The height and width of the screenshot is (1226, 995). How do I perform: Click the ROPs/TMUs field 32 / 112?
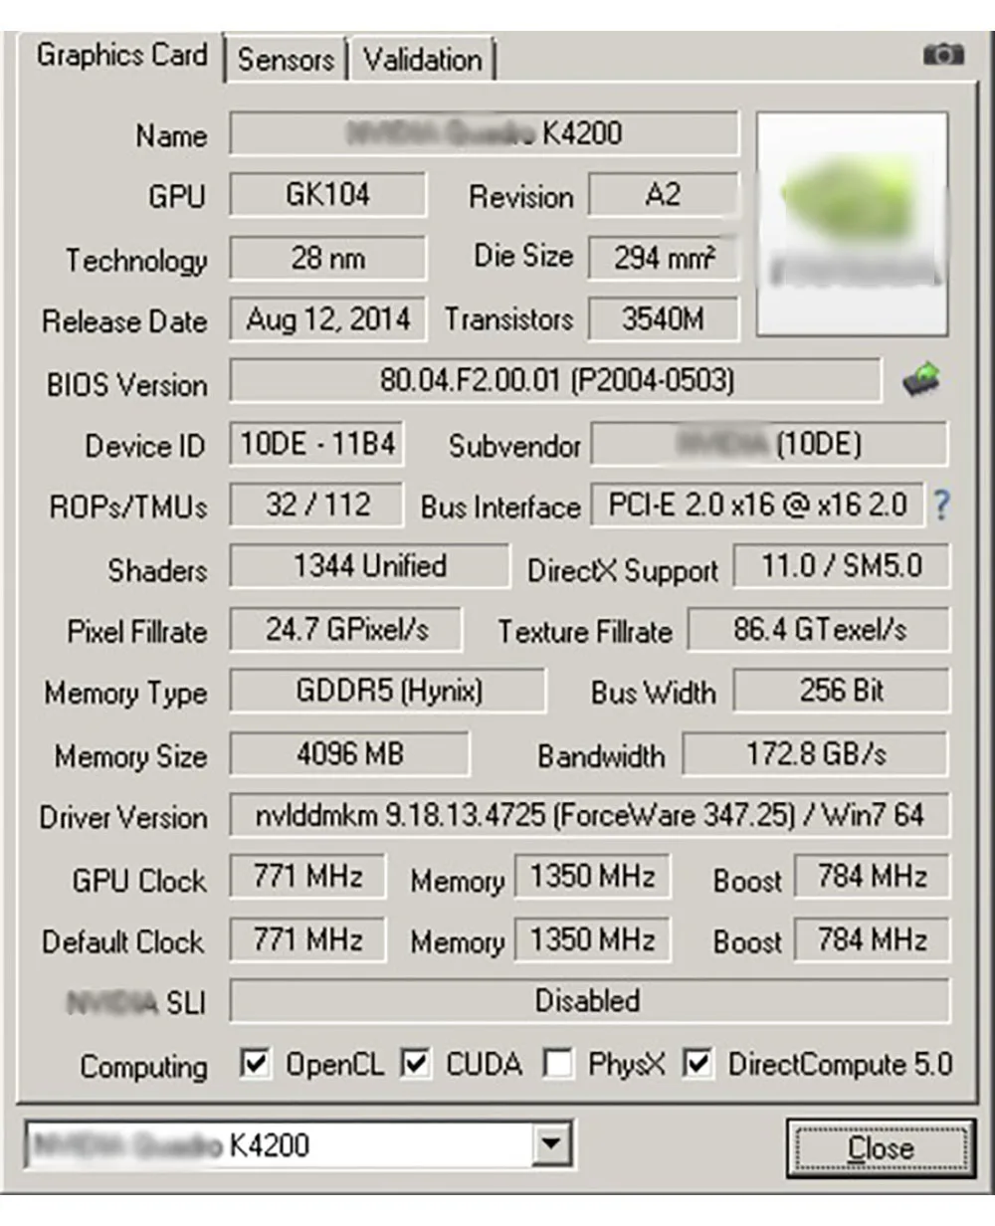[x=316, y=505]
